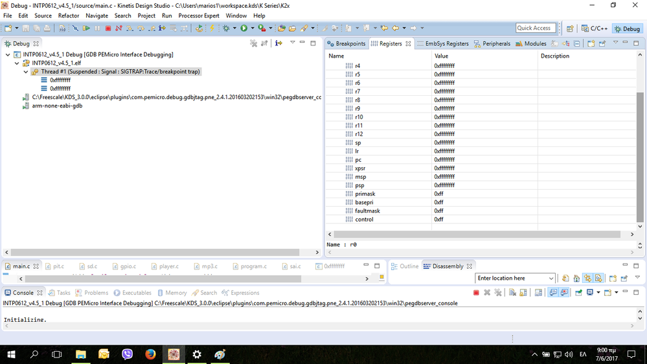647x364 pixels.
Task: Collapse Thread #1 node in Debug view
Action: pyautogui.click(x=26, y=72)
